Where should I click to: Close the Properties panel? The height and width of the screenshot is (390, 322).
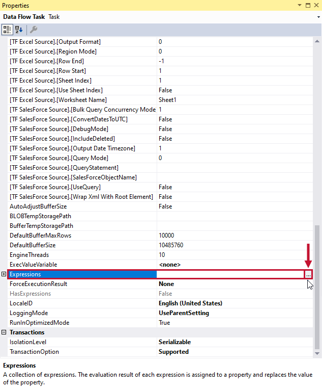tap(316, 5)
